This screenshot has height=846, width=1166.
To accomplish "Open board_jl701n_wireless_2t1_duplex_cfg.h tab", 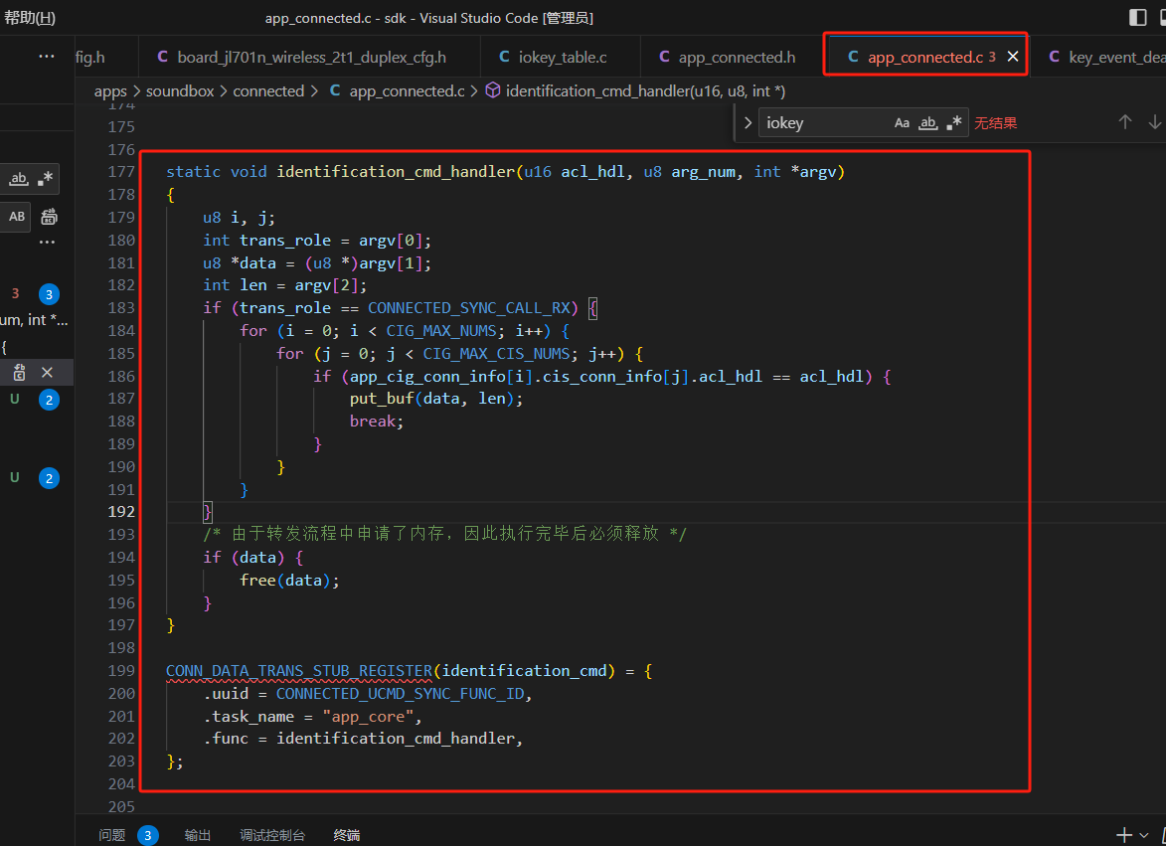I will [x=302, y=58].
